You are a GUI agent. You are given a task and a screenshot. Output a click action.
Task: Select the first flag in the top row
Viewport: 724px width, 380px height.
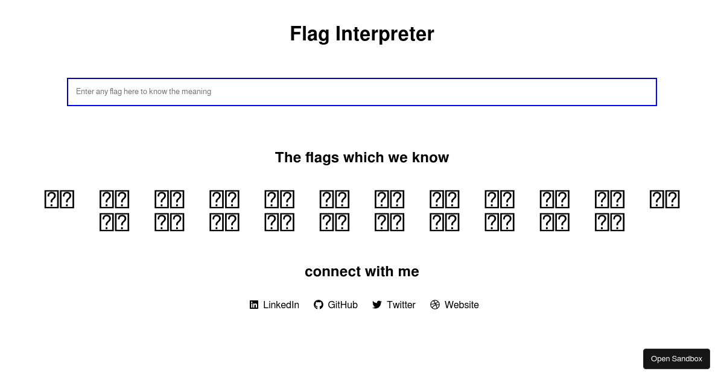point(59,199)
